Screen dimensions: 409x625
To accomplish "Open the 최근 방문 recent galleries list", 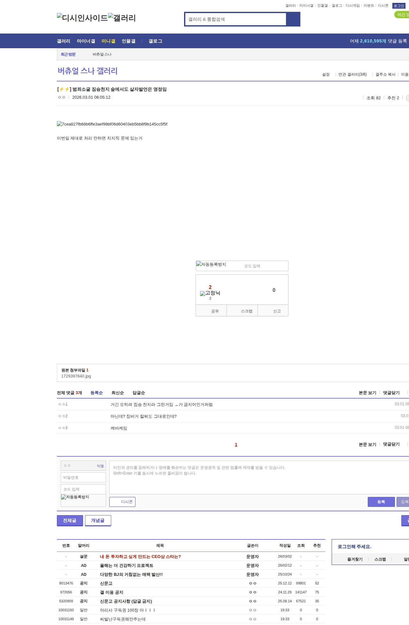I will (x=68, y=54).
